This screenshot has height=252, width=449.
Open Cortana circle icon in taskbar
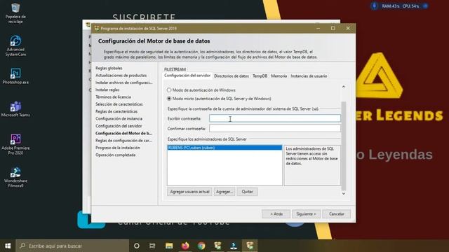coord(137,246)
